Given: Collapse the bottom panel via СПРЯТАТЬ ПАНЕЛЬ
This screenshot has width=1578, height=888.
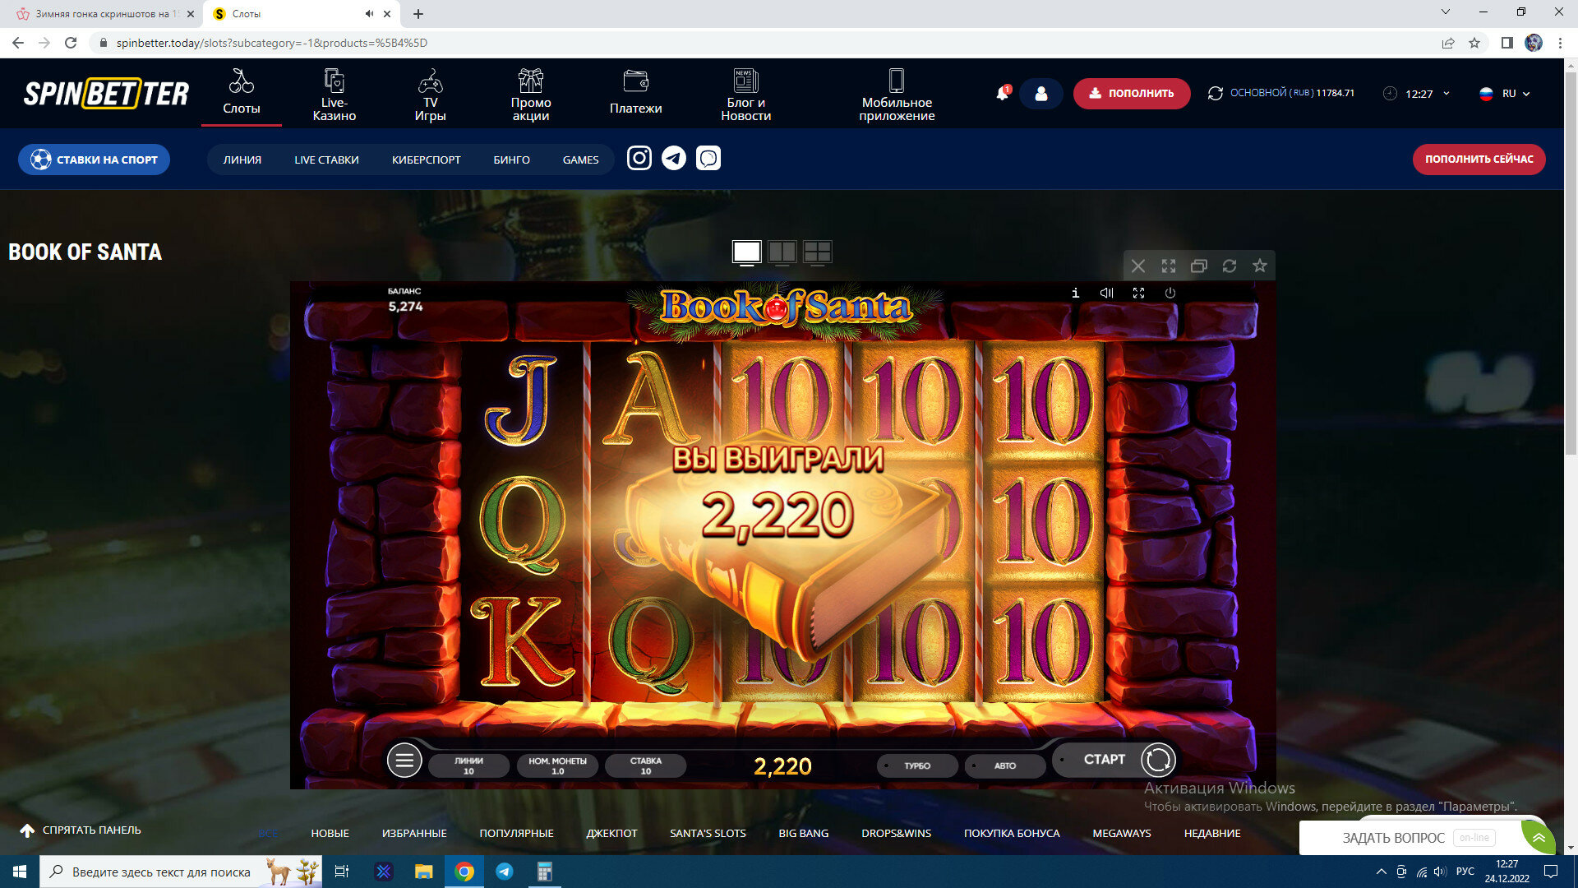Looking at the screenshot, I should click(81, 830).
